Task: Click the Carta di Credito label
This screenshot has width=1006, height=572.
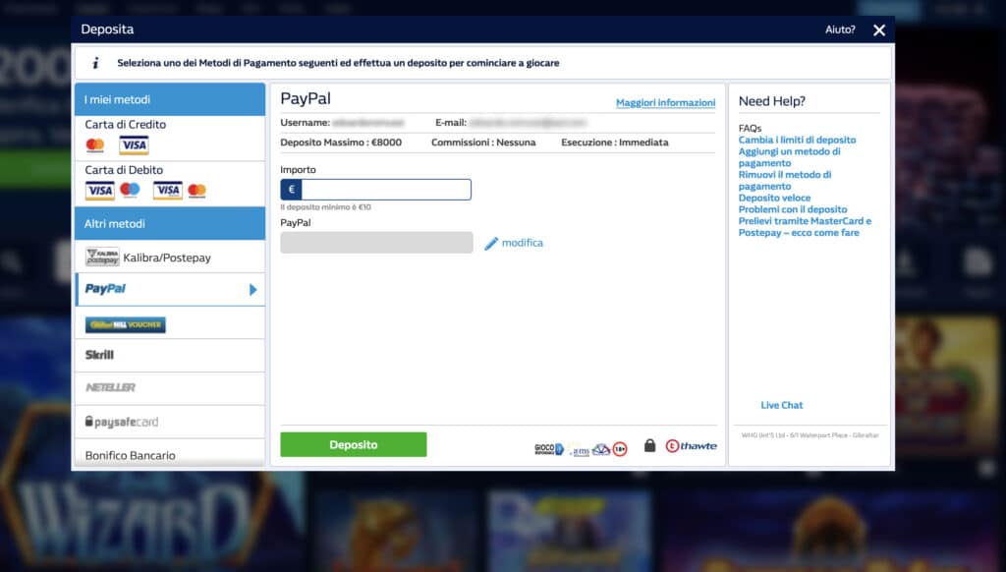Action: 125,125
